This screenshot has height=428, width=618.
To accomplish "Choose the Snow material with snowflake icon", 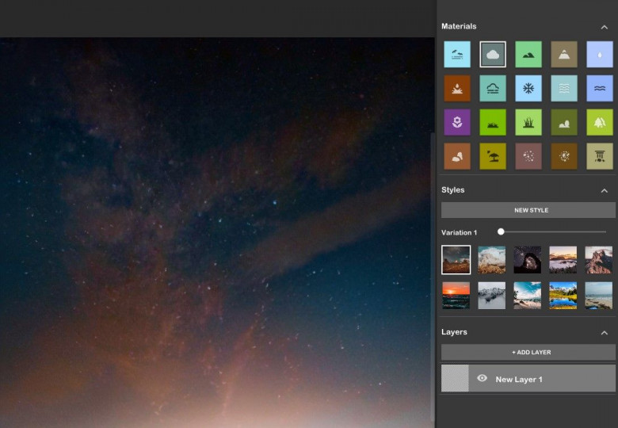I will coord(528,89).
